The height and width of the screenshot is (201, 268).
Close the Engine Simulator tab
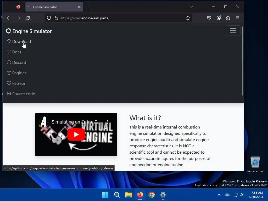(x=79, y=7)
